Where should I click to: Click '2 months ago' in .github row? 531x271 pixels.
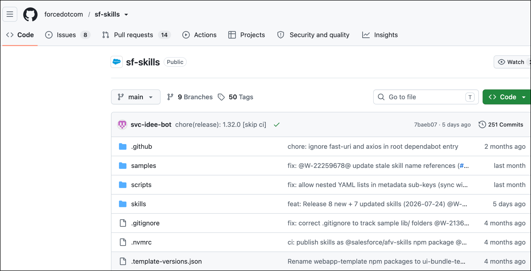coord(505,146)
